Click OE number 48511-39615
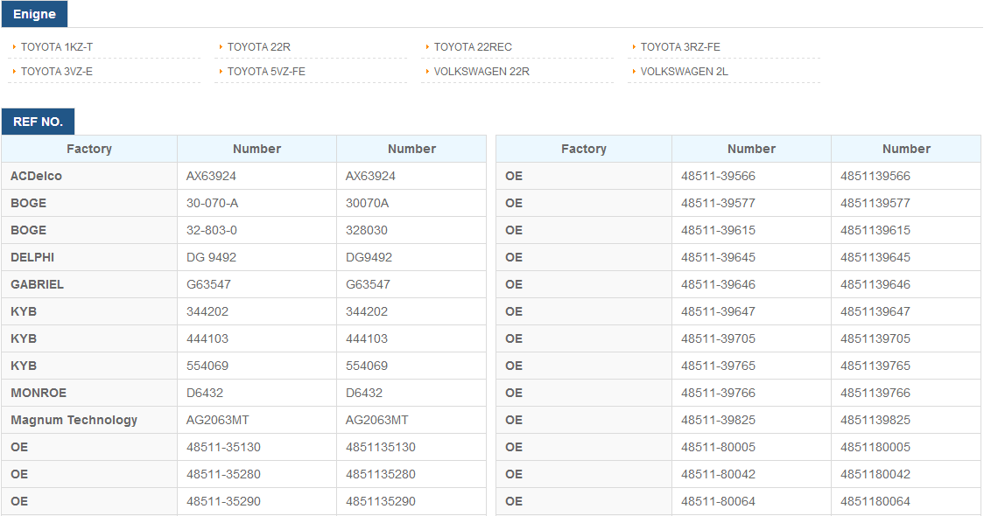The image size is (984, 516). 751,230
